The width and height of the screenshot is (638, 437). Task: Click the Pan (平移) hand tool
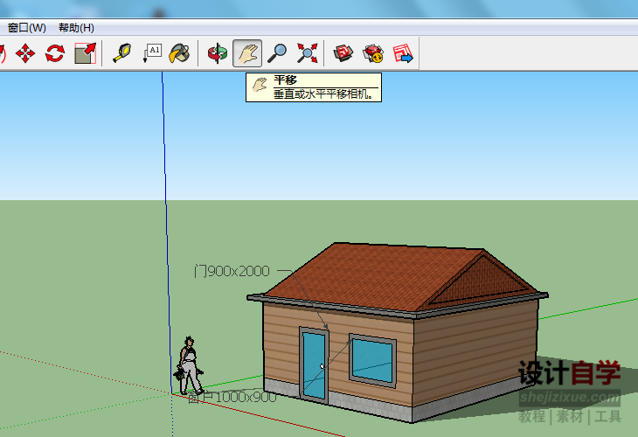247,54
